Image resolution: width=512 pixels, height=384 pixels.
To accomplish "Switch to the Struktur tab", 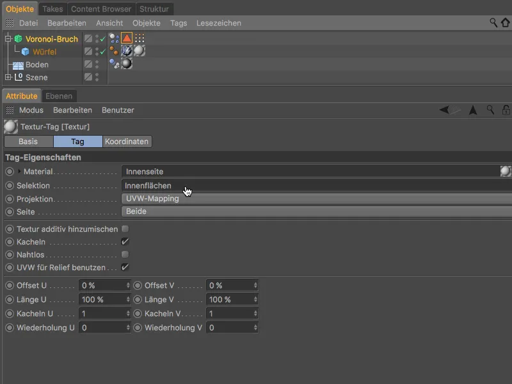I will 154,9.
